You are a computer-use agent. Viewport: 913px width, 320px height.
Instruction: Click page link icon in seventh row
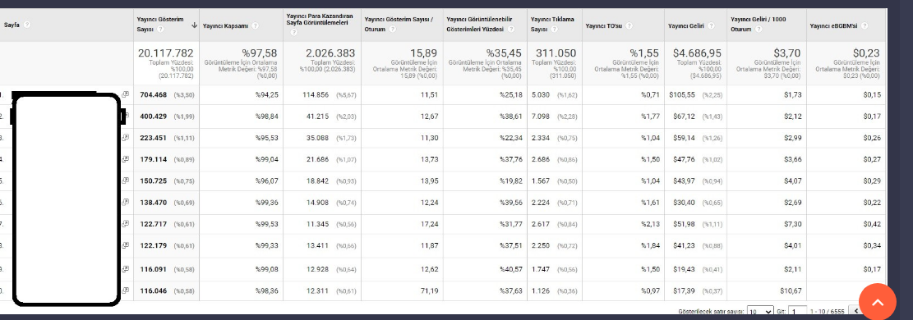point(125,224)
